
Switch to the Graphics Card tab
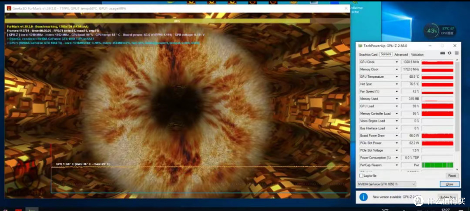[368, 54]
